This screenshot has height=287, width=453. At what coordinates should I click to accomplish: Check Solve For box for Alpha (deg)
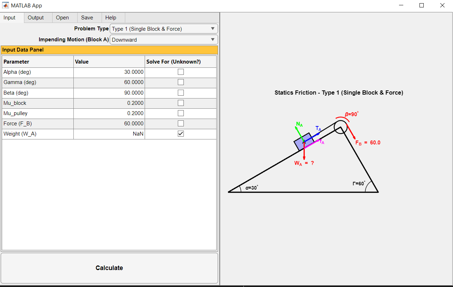coord(181,72)
